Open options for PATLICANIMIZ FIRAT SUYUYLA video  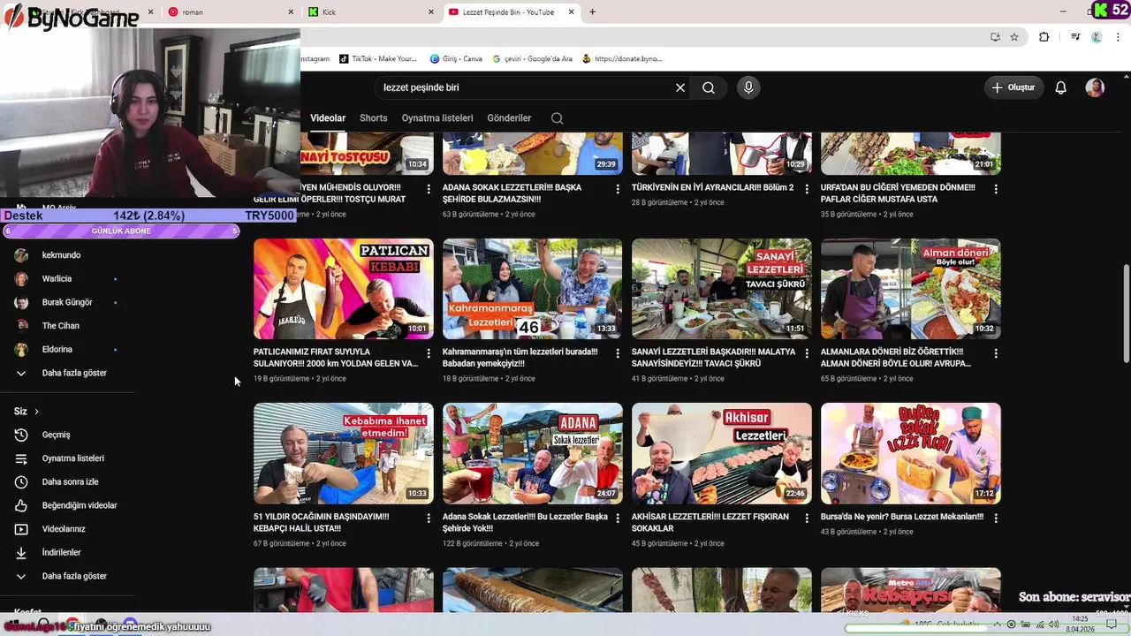[x=429, y=353]
